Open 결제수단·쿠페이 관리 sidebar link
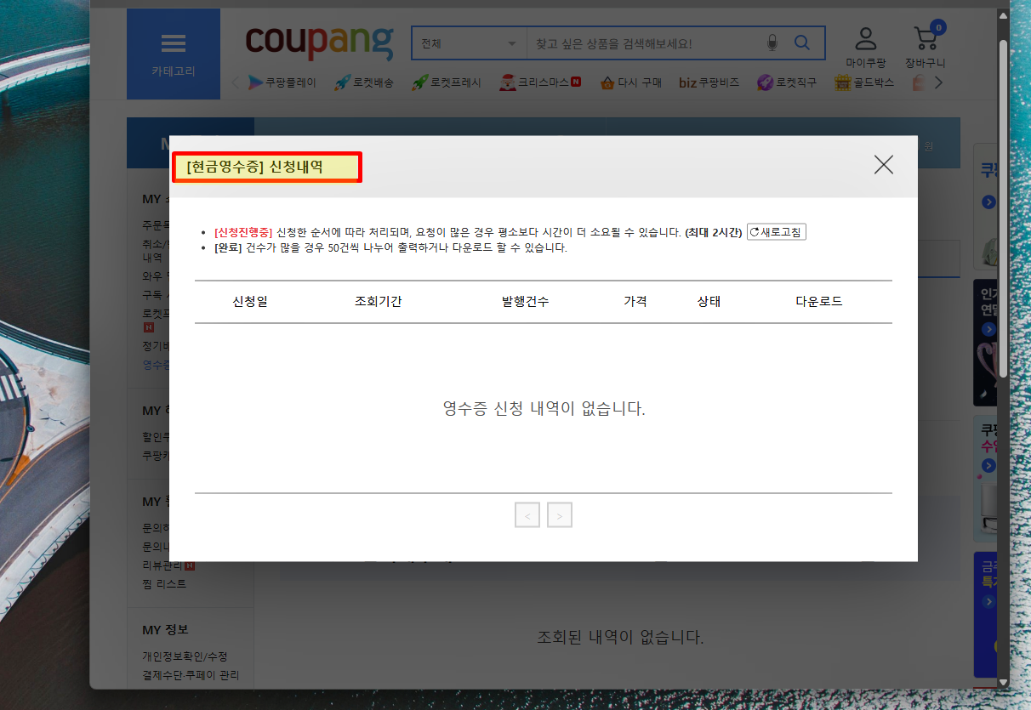The image size is (1031, 710). pyautogui.click(x=191, y=675)
